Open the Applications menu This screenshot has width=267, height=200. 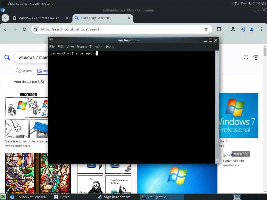click(x=17, y=3)
